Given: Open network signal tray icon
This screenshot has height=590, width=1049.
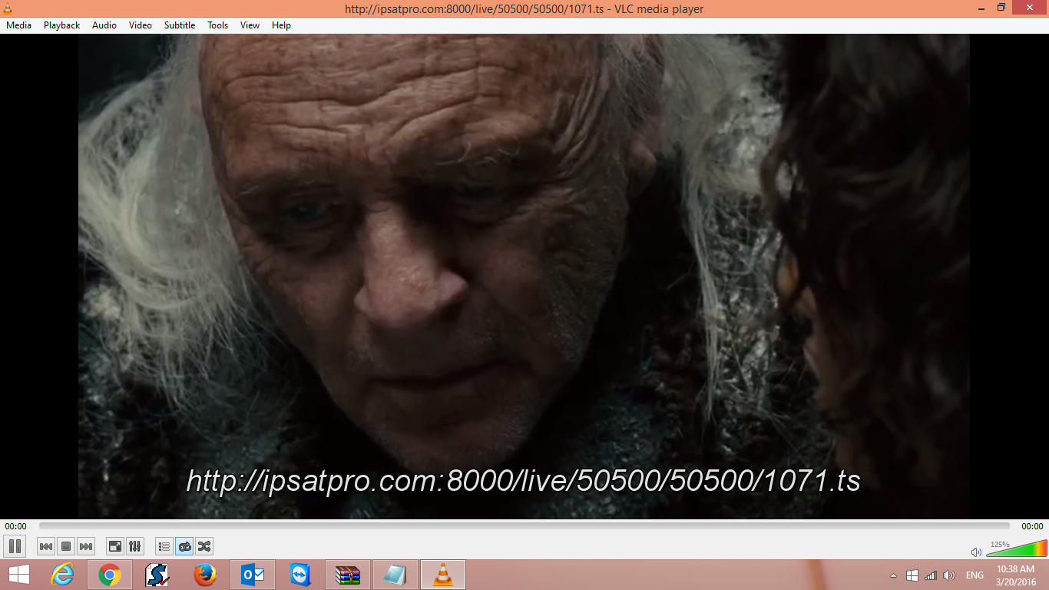Looking at the screenshot, I should [931, 575].
